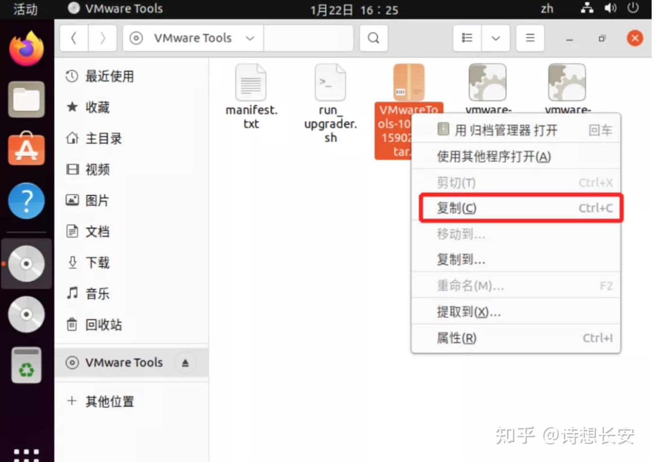Click the search icon in the Files toolbar
654x462 pixels.
pos(373,38)
